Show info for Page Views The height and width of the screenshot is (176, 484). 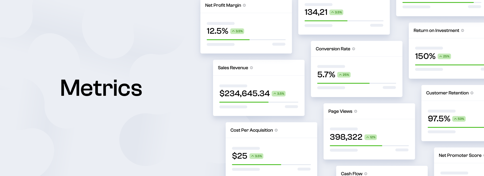pyautogui.click(x=355, y=111)
